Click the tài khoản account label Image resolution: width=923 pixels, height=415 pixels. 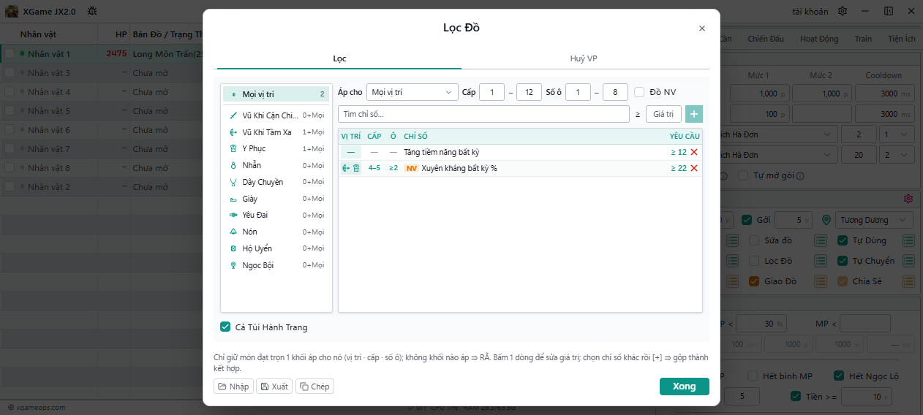[x=810, y=11]
